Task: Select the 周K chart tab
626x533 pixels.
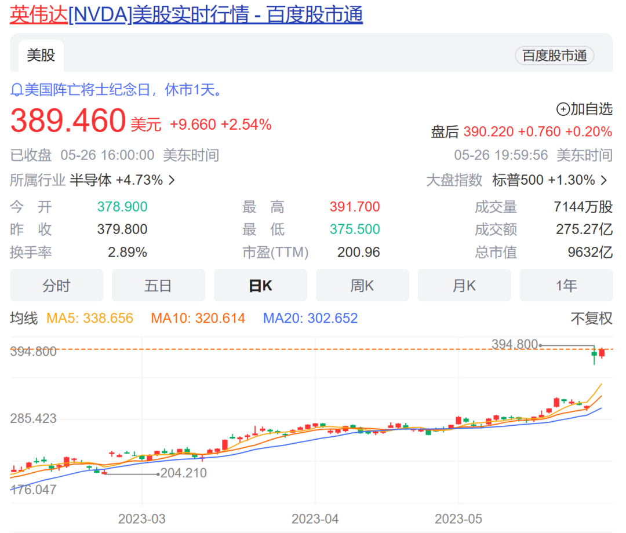Action: click(362, 285)
